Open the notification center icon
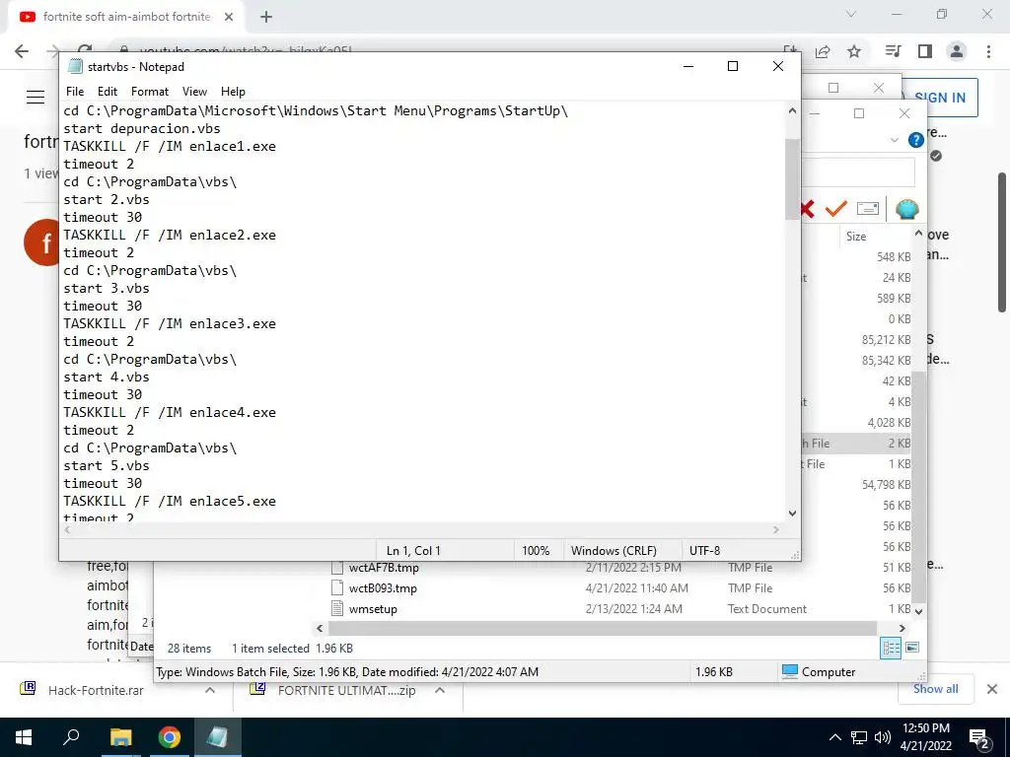The height and width of the screenshot is (757, 1010). coord(979,737)
